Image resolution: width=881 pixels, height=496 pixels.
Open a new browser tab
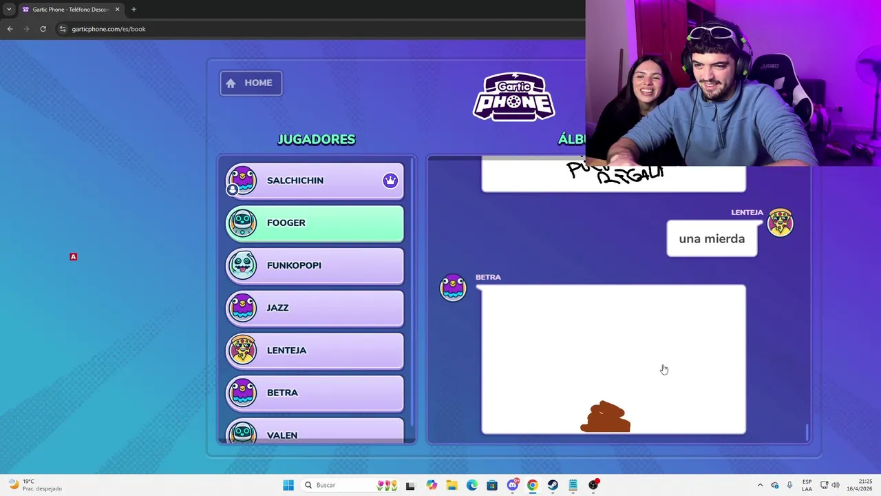134,10
